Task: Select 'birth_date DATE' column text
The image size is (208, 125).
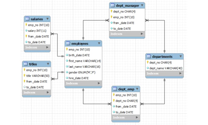Action: pos(79,55)
